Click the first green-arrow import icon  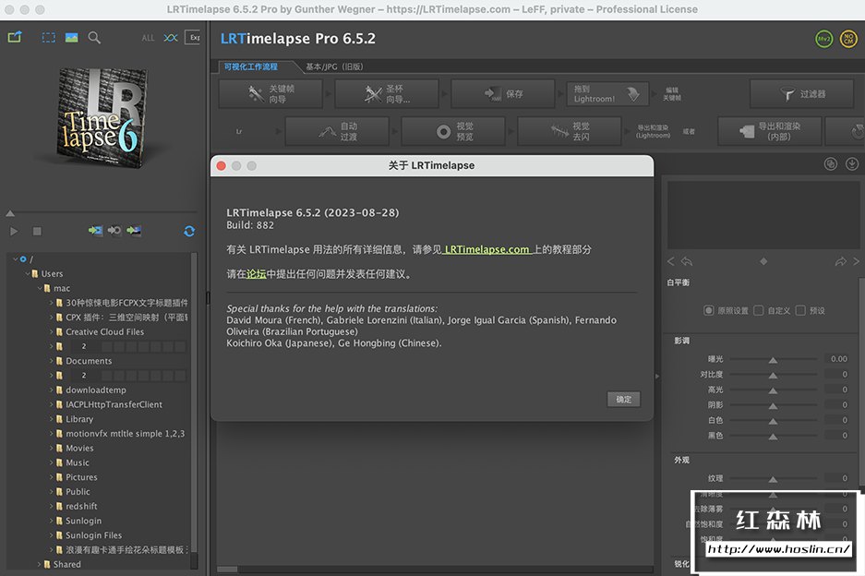pos(95,230)
